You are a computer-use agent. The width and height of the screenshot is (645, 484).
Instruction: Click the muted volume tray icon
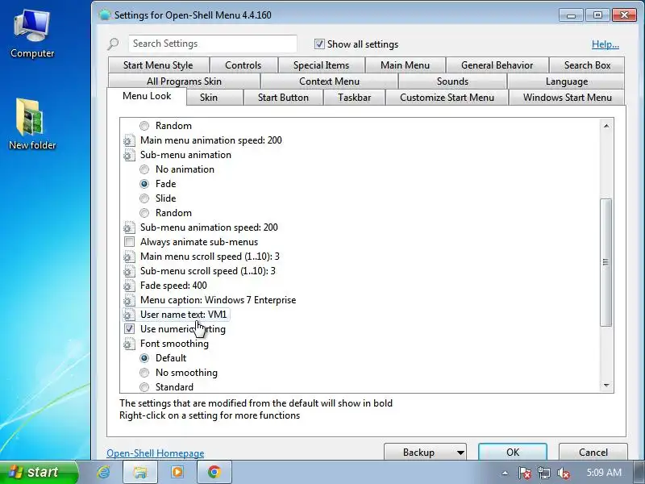(563, 473)
